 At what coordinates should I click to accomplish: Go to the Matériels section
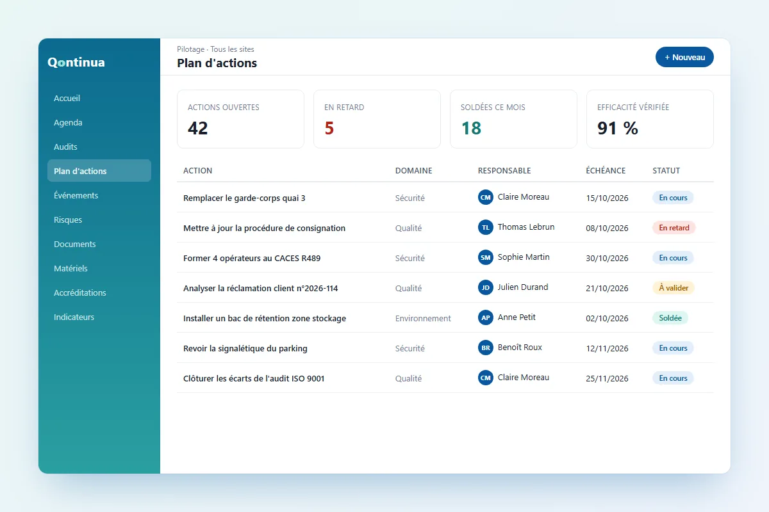(99, 268)
